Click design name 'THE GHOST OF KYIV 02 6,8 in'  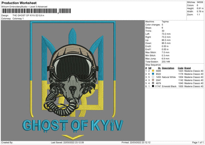click(x=28, y=15)
